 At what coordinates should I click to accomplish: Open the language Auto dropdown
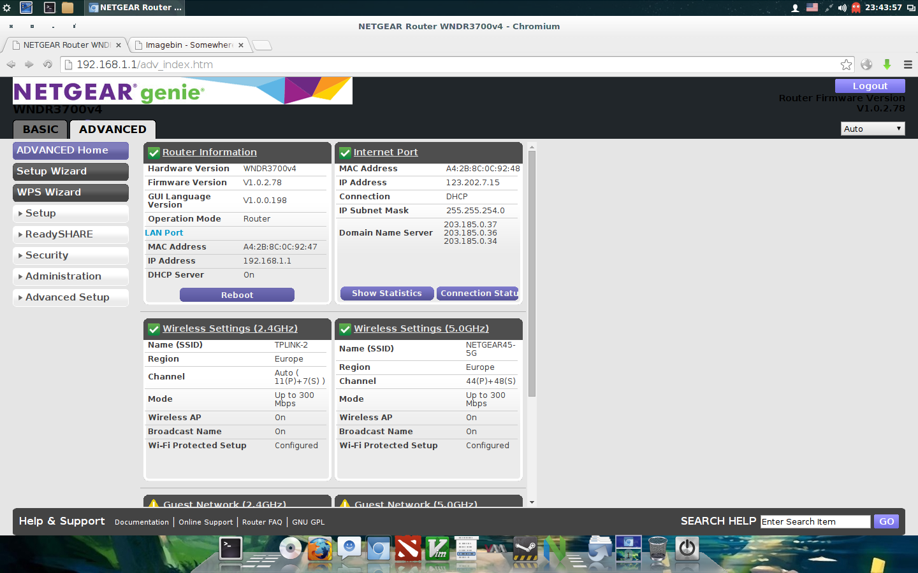[x=873, y=129]
